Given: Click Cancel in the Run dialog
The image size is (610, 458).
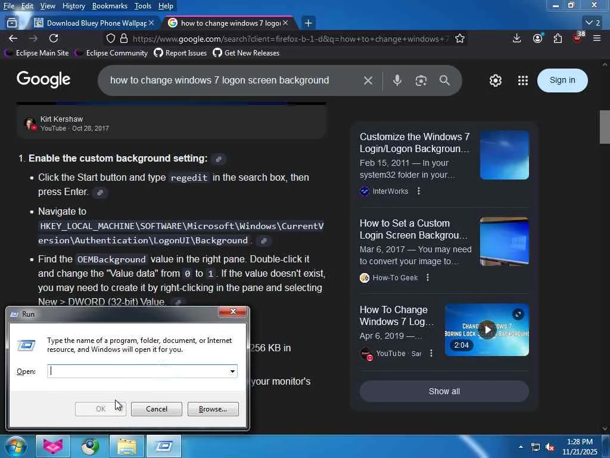Looking at the screenshot, I should 157,409.
